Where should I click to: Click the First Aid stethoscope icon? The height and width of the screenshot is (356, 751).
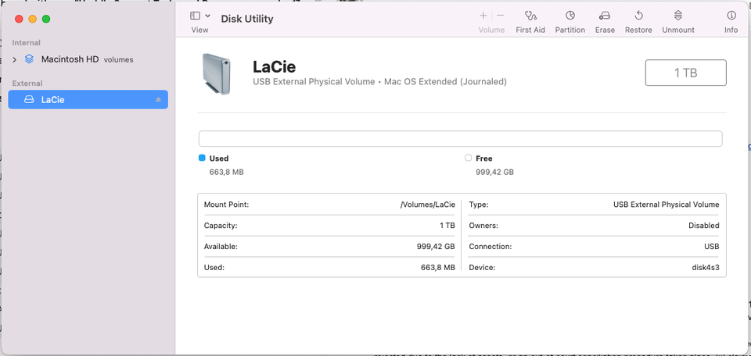[530, 16]
